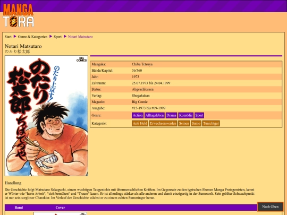Open the Tunichtgut category tag

coord(211,123)
